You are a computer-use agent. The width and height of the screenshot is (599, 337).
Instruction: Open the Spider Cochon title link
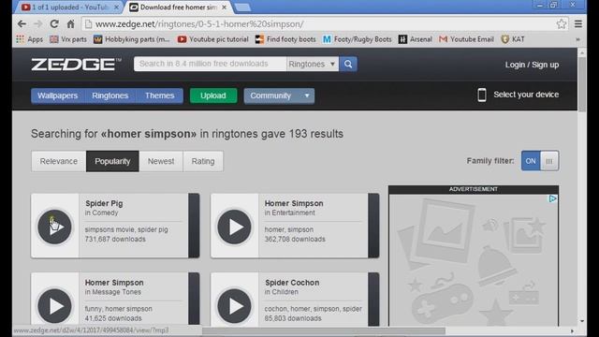point(292,283)
